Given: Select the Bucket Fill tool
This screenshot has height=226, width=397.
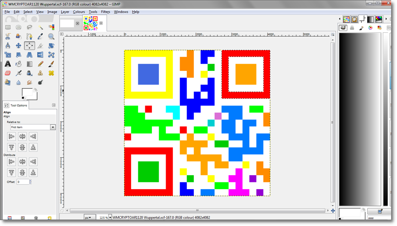Looking at the screenshot, I should (18, 64).
